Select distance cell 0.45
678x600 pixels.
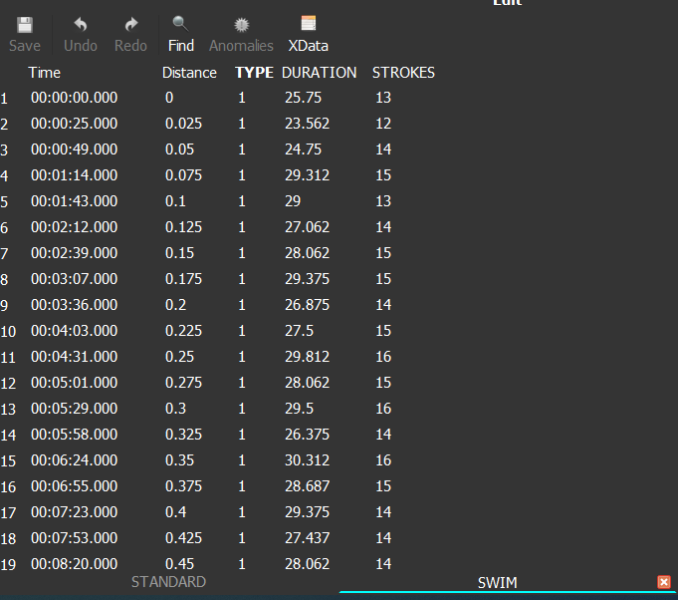(180, 564)
